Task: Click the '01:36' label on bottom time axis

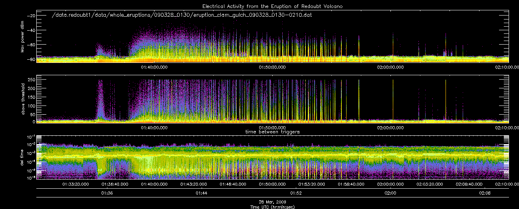Action: tap(107, 193)
